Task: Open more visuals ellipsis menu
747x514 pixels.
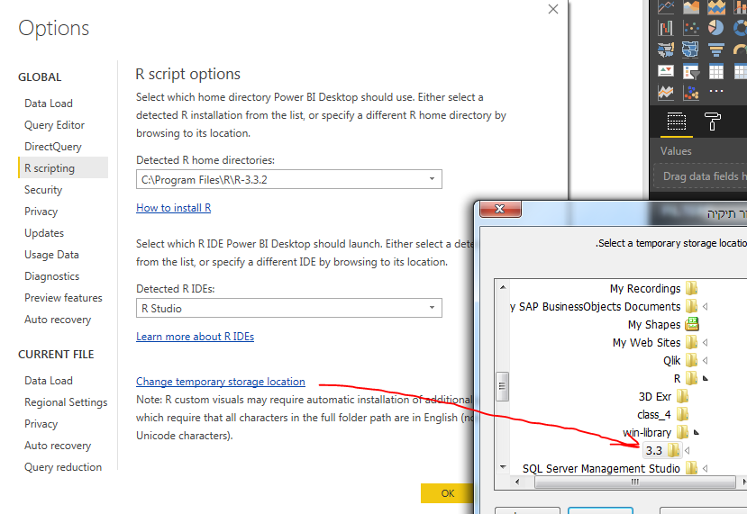Action: [x=716, y=91]
